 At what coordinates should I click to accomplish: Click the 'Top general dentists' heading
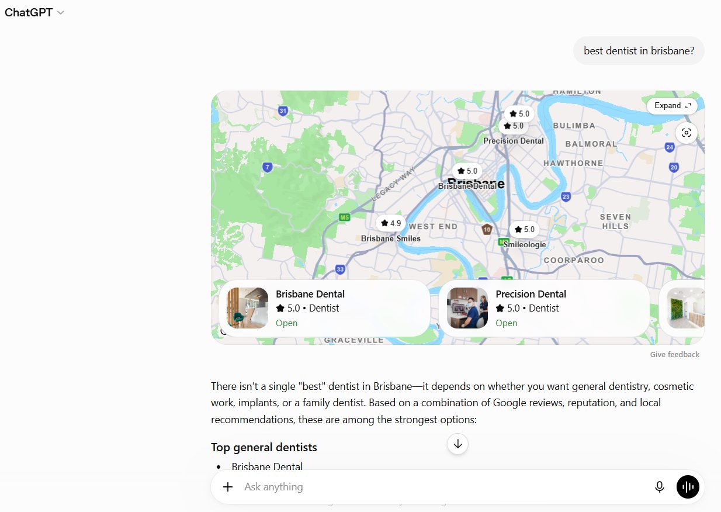[264, 447]
